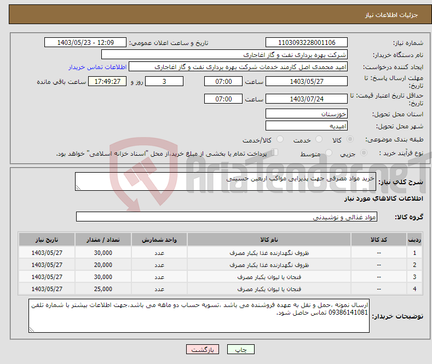
Task: Click the goods group field مواد غذائی و نوشیدنی
Action: pos(227,217)
